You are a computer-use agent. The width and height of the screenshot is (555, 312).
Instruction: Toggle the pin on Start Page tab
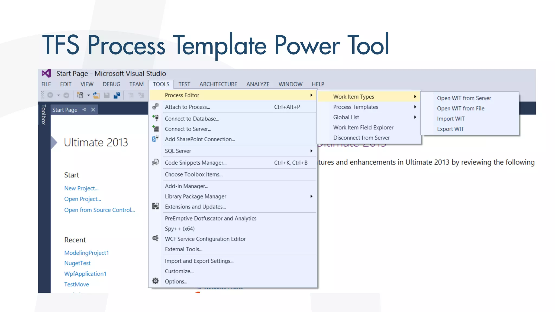tap(85, 110)
